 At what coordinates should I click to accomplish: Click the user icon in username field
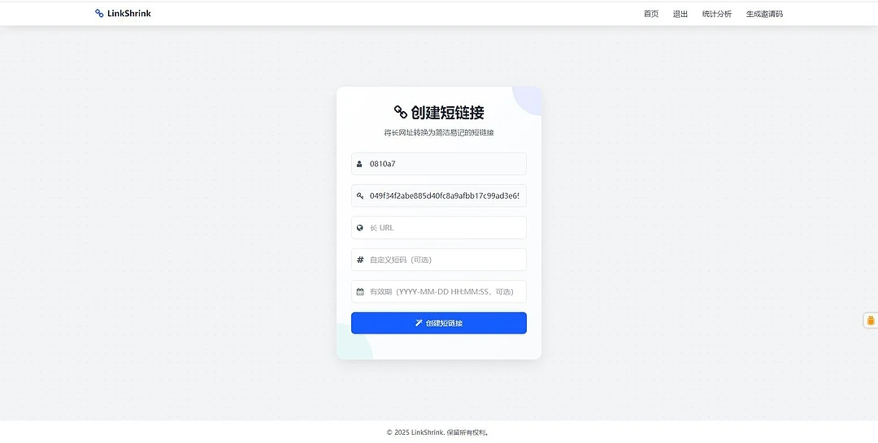[x=359, y=164]
